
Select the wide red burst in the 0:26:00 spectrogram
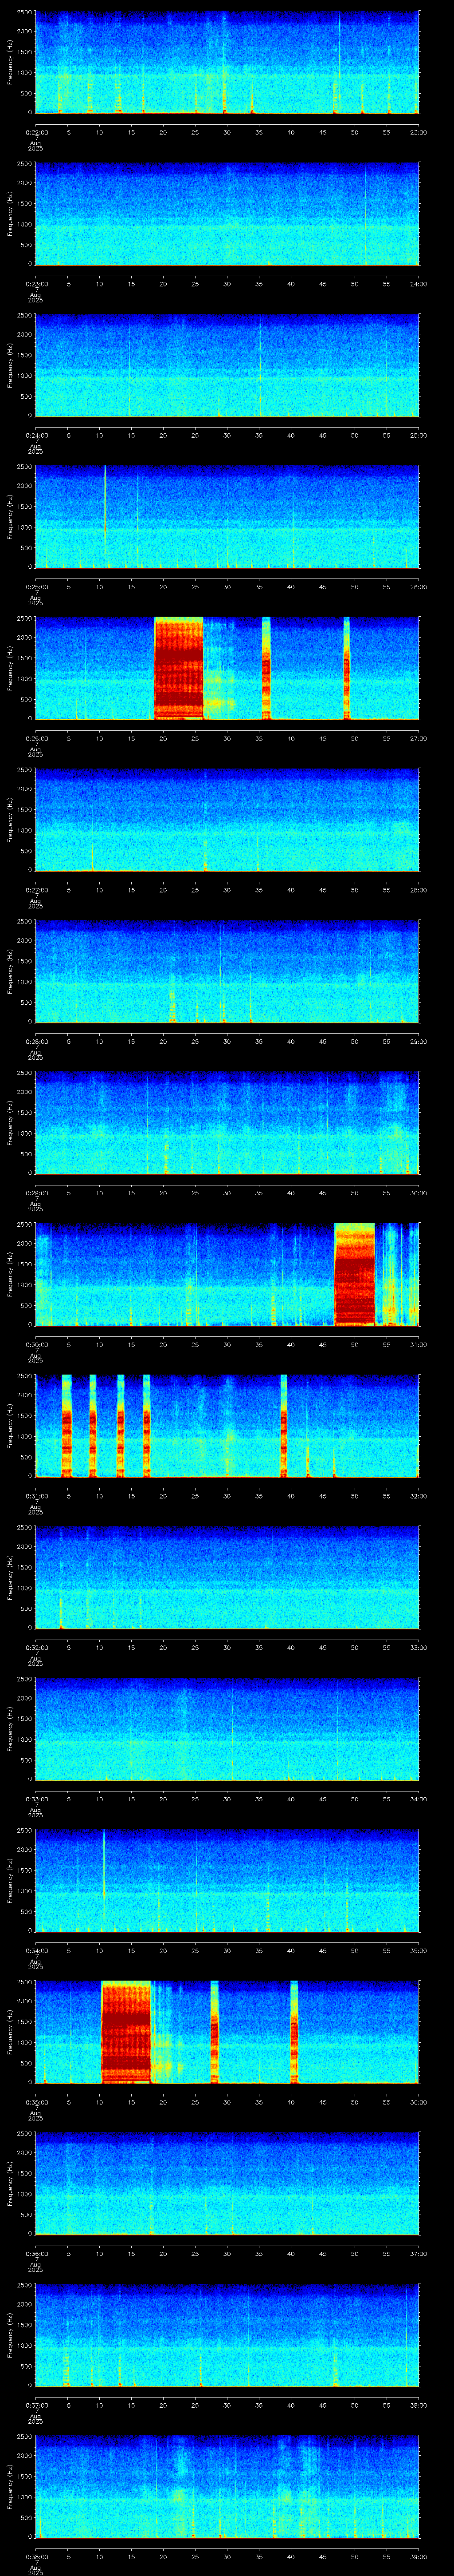pyautogui.click(x=179, y=668)
